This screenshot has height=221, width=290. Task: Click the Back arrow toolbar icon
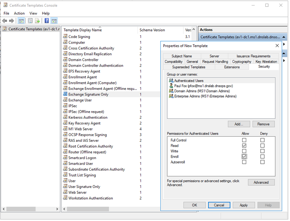tap(4, 21)
